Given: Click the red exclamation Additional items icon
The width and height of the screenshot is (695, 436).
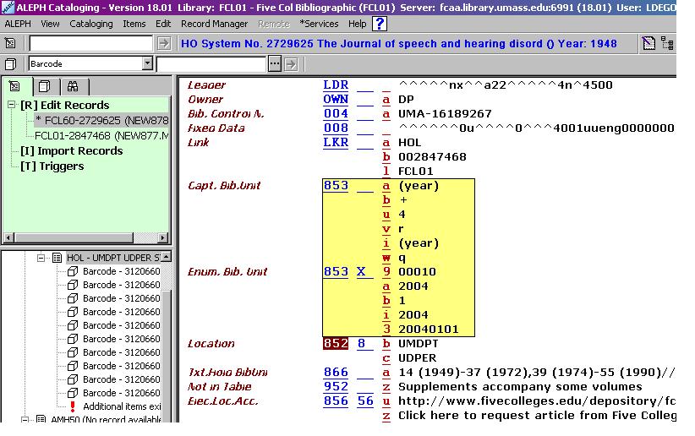Looking at the screenshot, I should tap(73, 406).
